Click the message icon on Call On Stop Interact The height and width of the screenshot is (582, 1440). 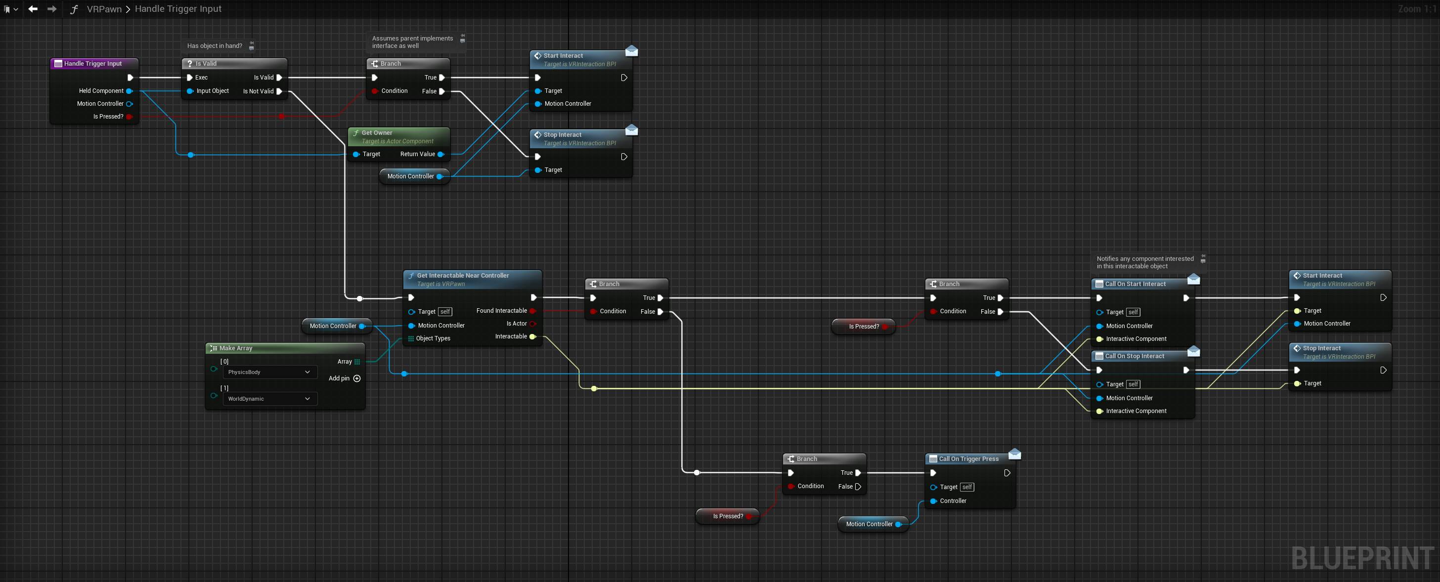coord(1193,351)
